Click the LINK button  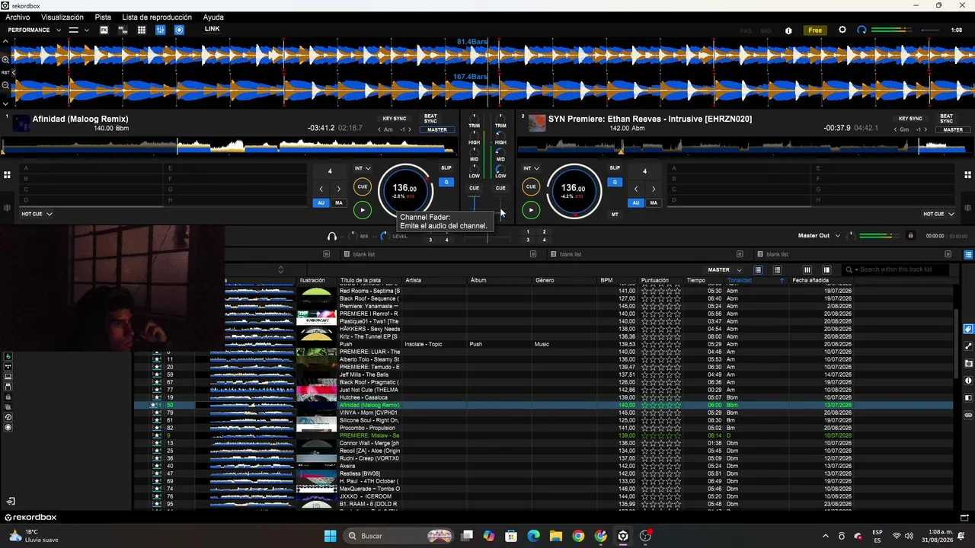tap(212, 29)
